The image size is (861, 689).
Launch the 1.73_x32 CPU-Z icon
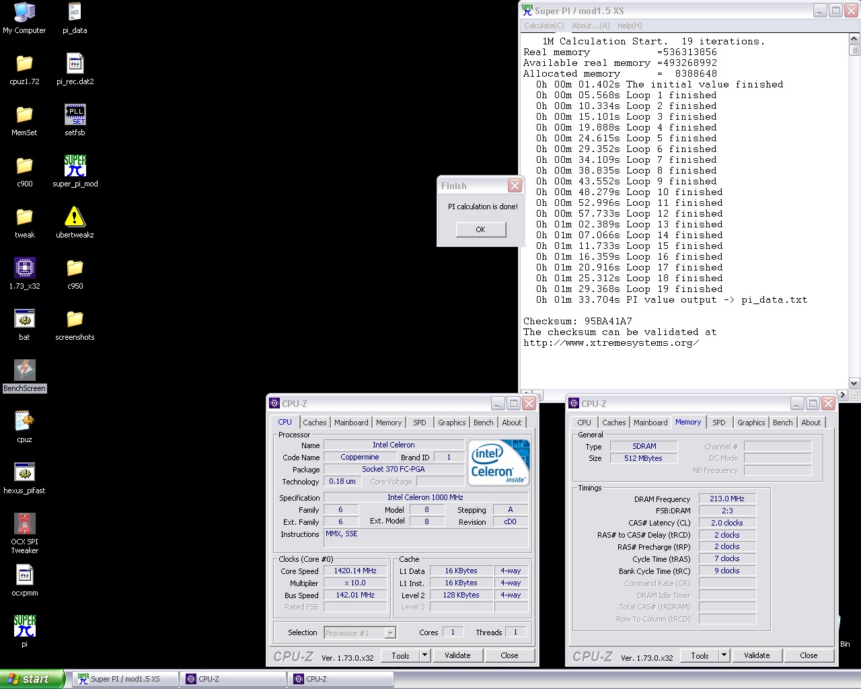click(24, 268)
